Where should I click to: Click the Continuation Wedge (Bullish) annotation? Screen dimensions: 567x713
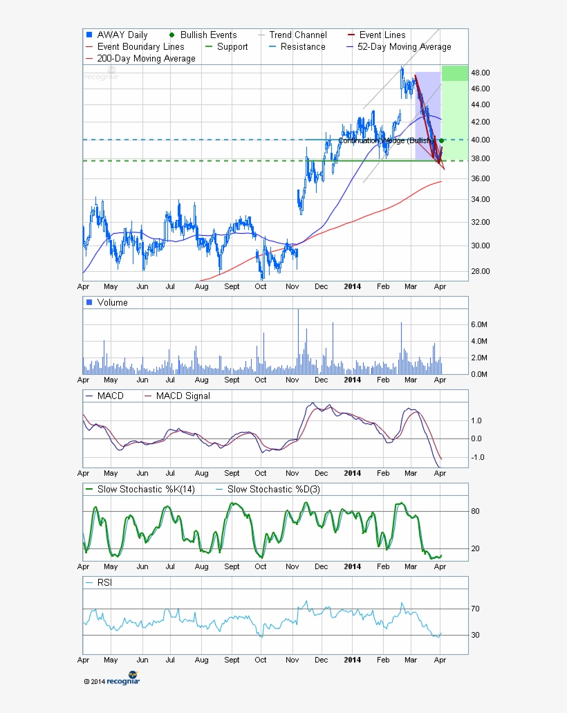pyautogui.click(x=385, y=140)
